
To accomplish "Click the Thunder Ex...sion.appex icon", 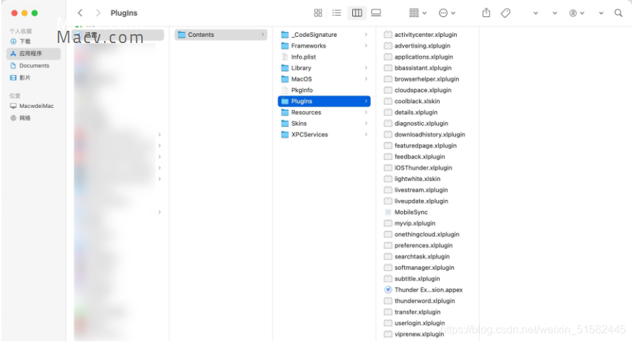I will (x=388, y=289).
